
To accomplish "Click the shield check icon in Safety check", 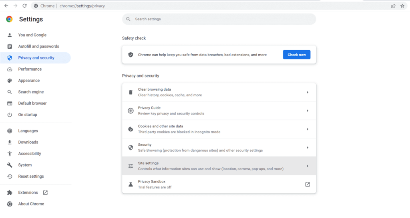I will point(131,55).
